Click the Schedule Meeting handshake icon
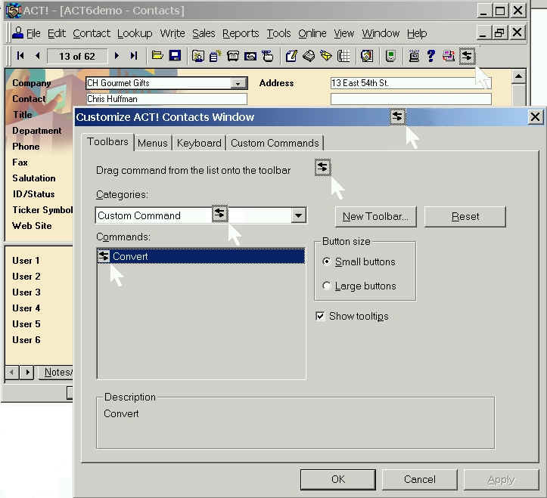 [x=250, y=56]
